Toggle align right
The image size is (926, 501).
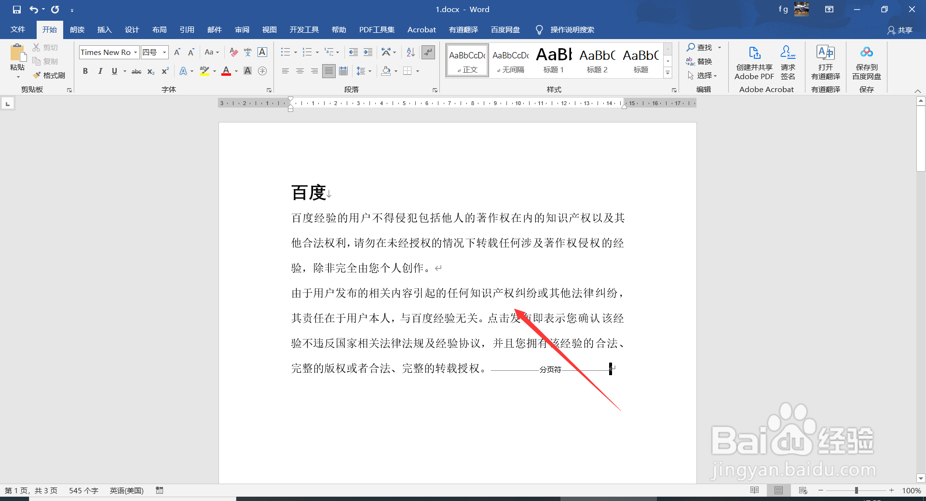click(x=314, y=71)
